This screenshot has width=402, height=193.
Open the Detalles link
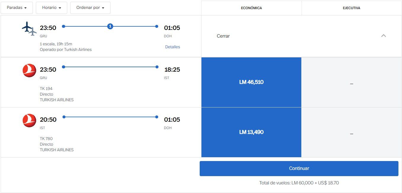click(x=172, y=47)
